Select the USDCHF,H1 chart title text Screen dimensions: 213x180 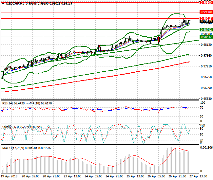coord(15,4)
